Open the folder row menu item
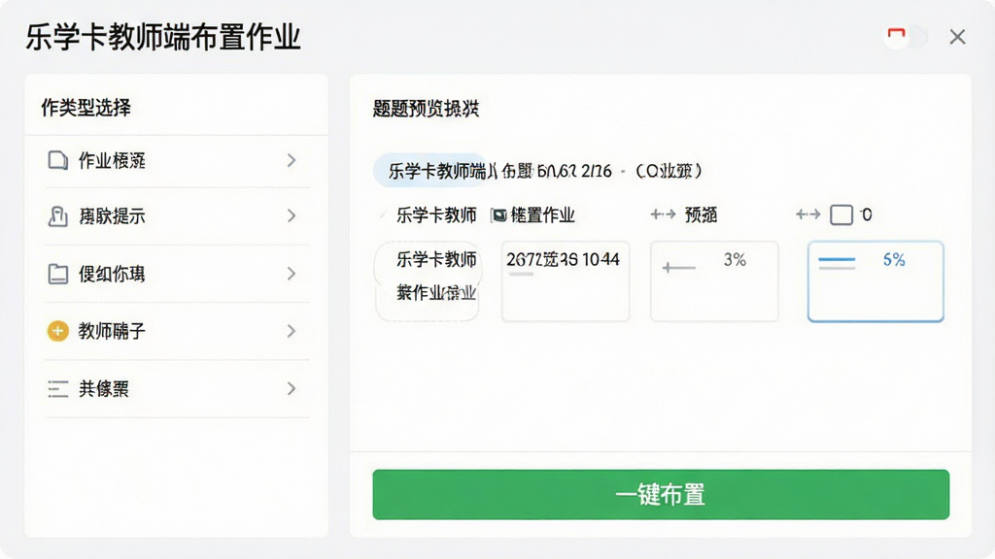995x559 pixels. point(177,274)
